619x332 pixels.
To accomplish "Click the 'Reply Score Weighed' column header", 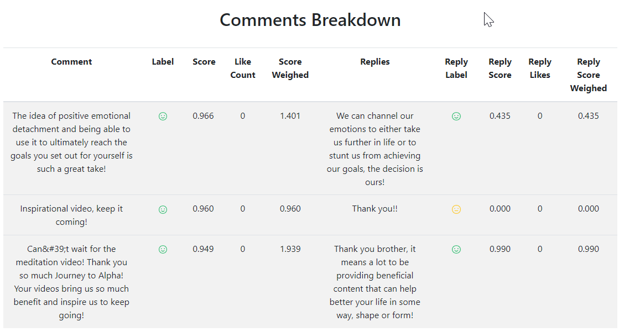I will coord(588,75).
